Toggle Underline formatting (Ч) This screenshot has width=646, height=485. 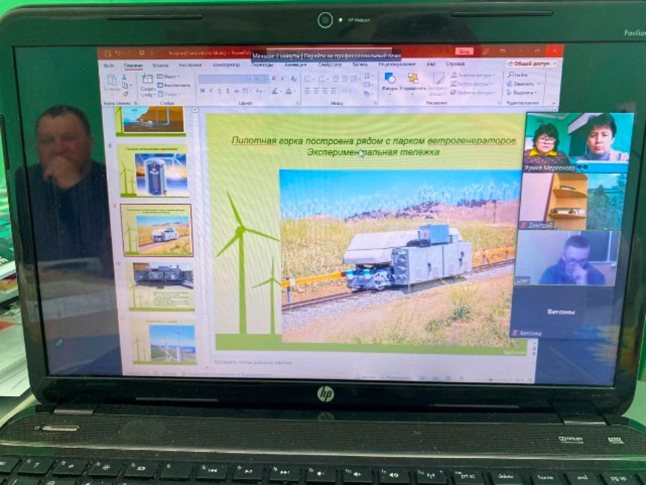(219, 91)
